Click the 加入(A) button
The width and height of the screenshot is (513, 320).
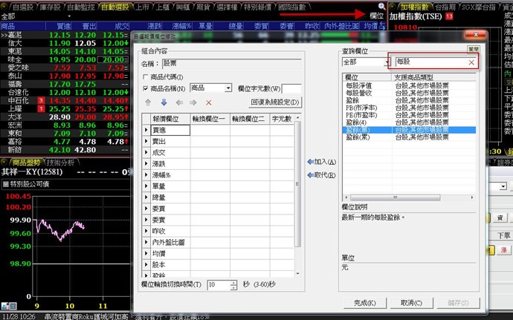coord(322,161)
